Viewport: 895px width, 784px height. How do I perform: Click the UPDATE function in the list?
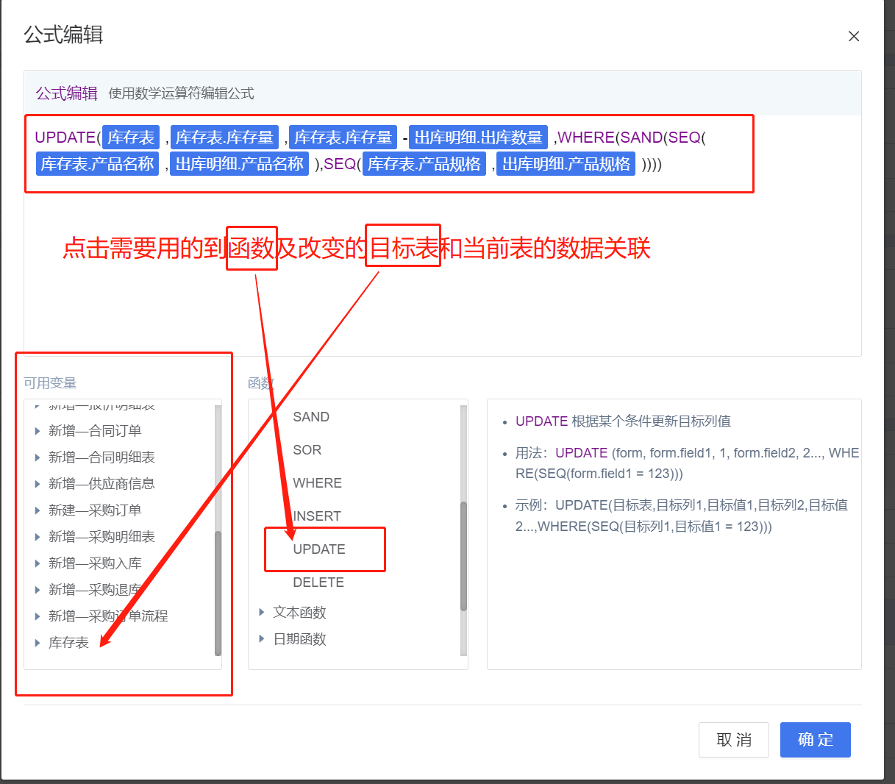pyautogui.click(x=319, y=549)
